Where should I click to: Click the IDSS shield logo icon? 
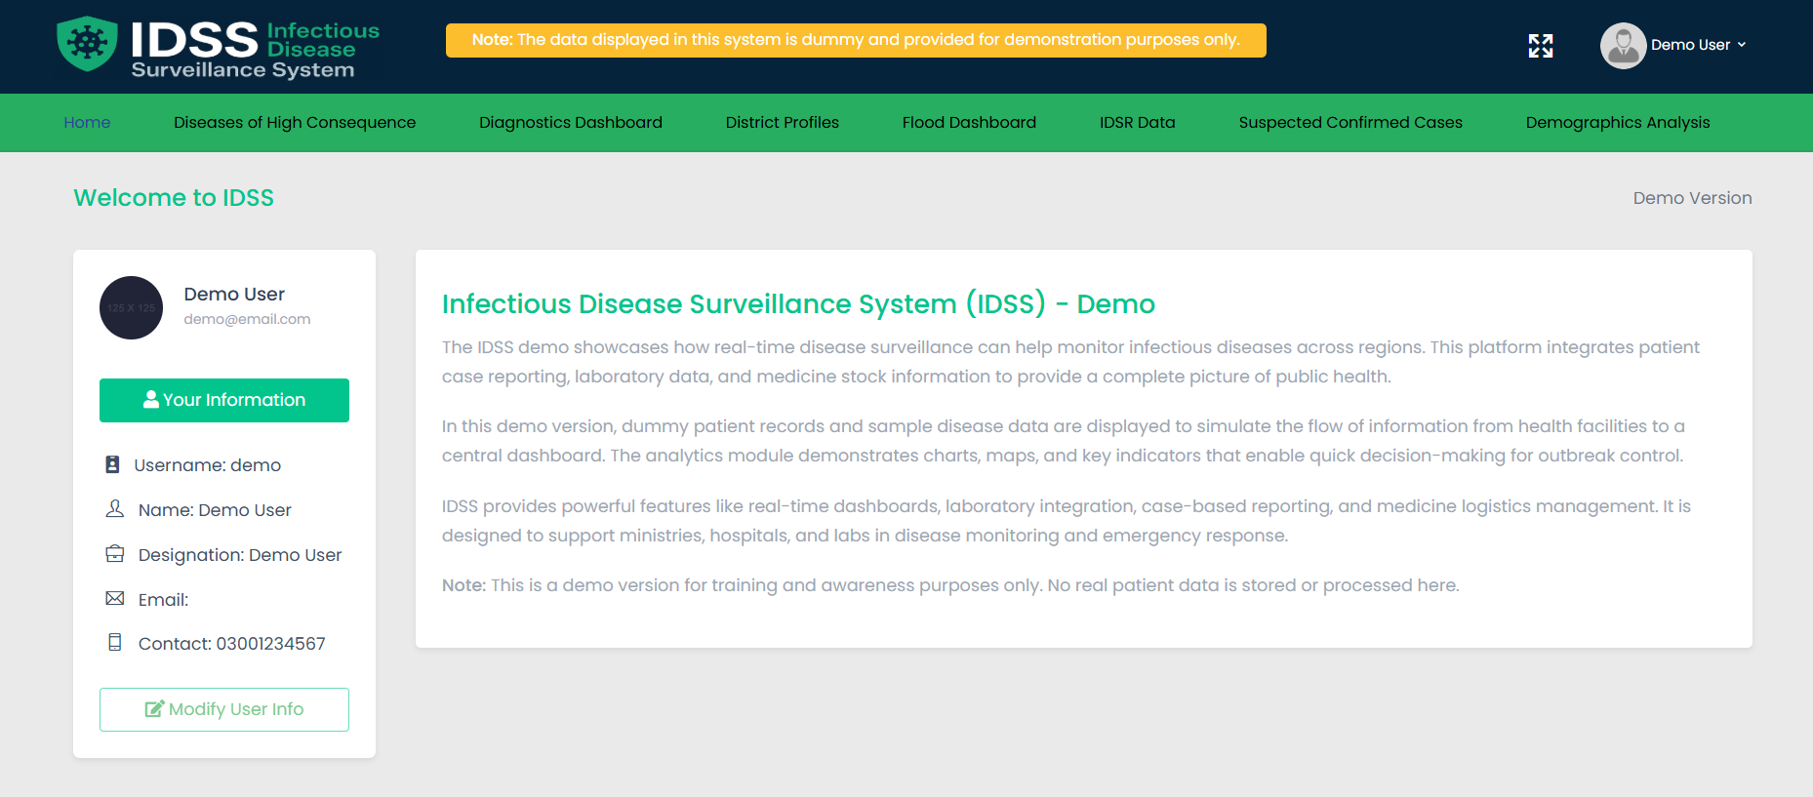click(x=87, y=44)
